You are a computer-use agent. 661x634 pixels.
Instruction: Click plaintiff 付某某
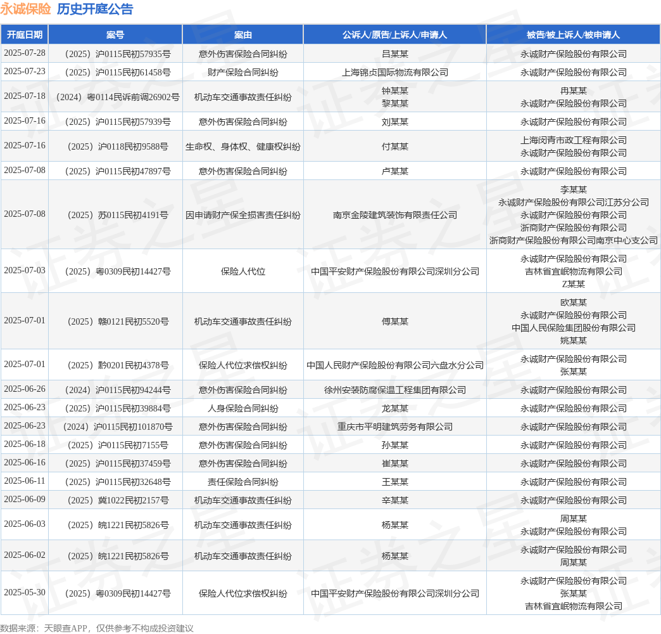(395, 146)
